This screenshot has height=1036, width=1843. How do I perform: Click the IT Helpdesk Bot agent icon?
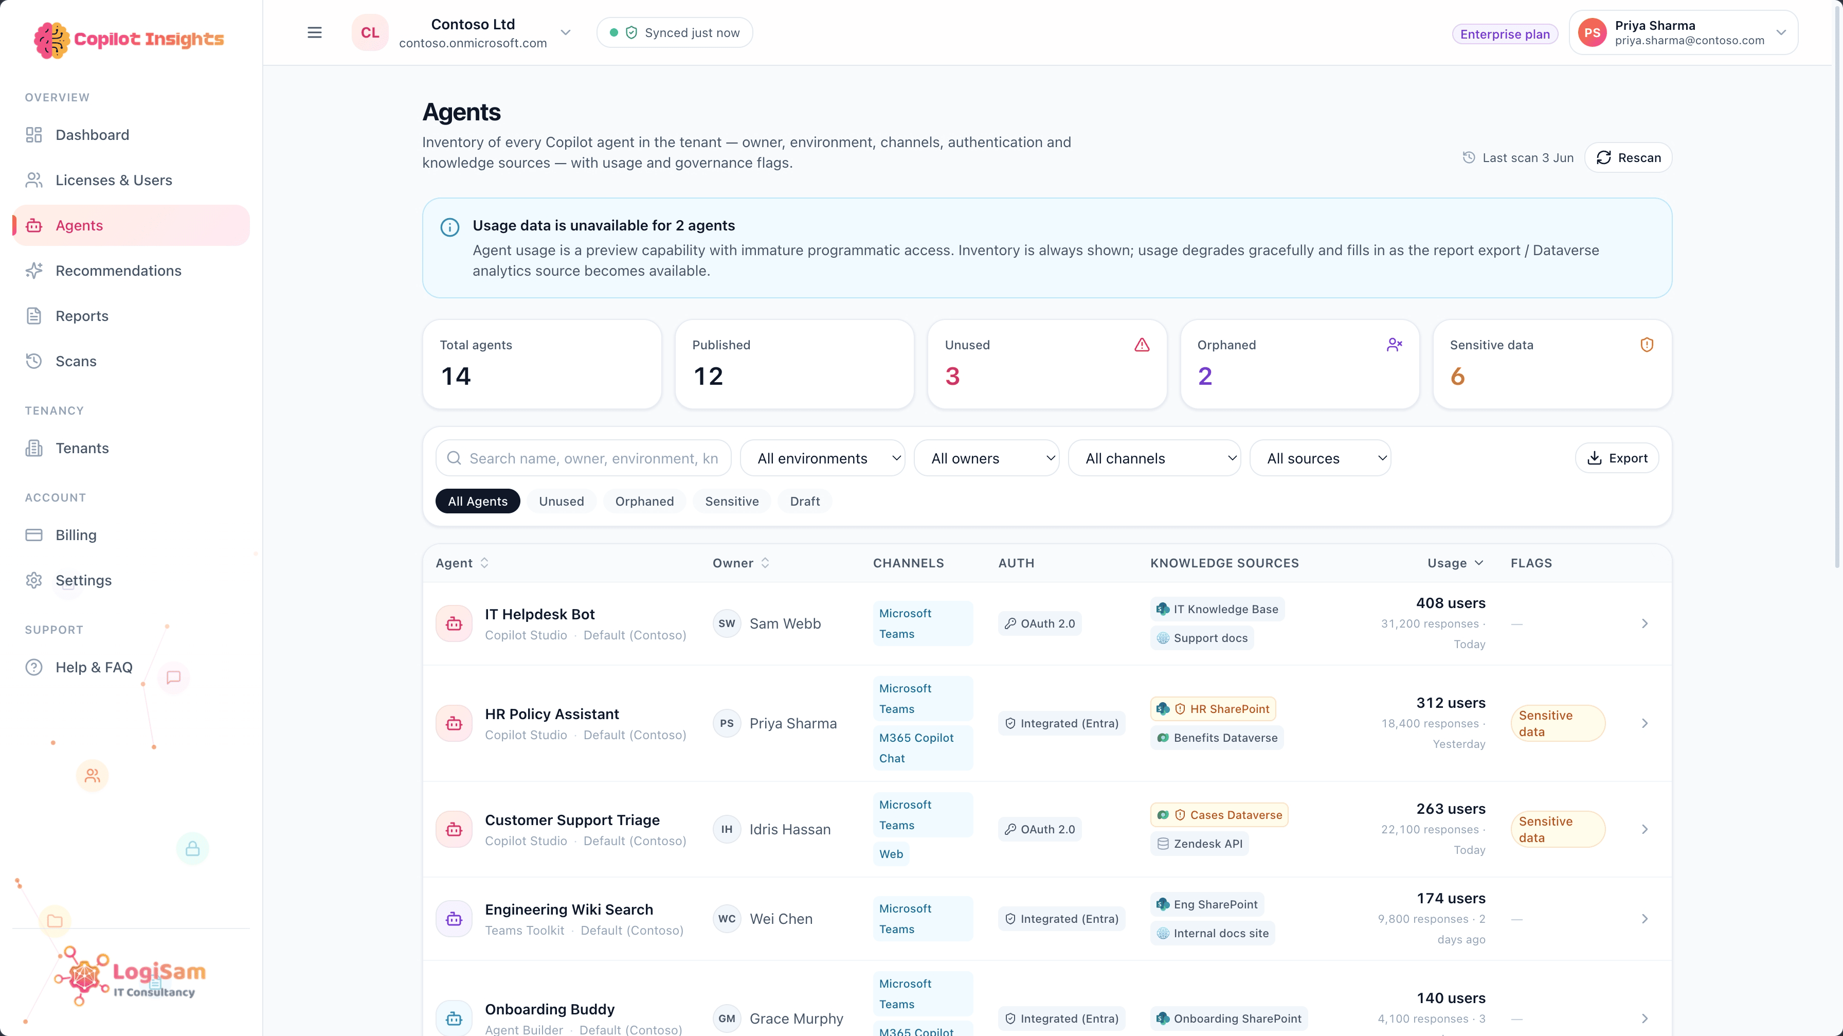[x=454, y=624]
